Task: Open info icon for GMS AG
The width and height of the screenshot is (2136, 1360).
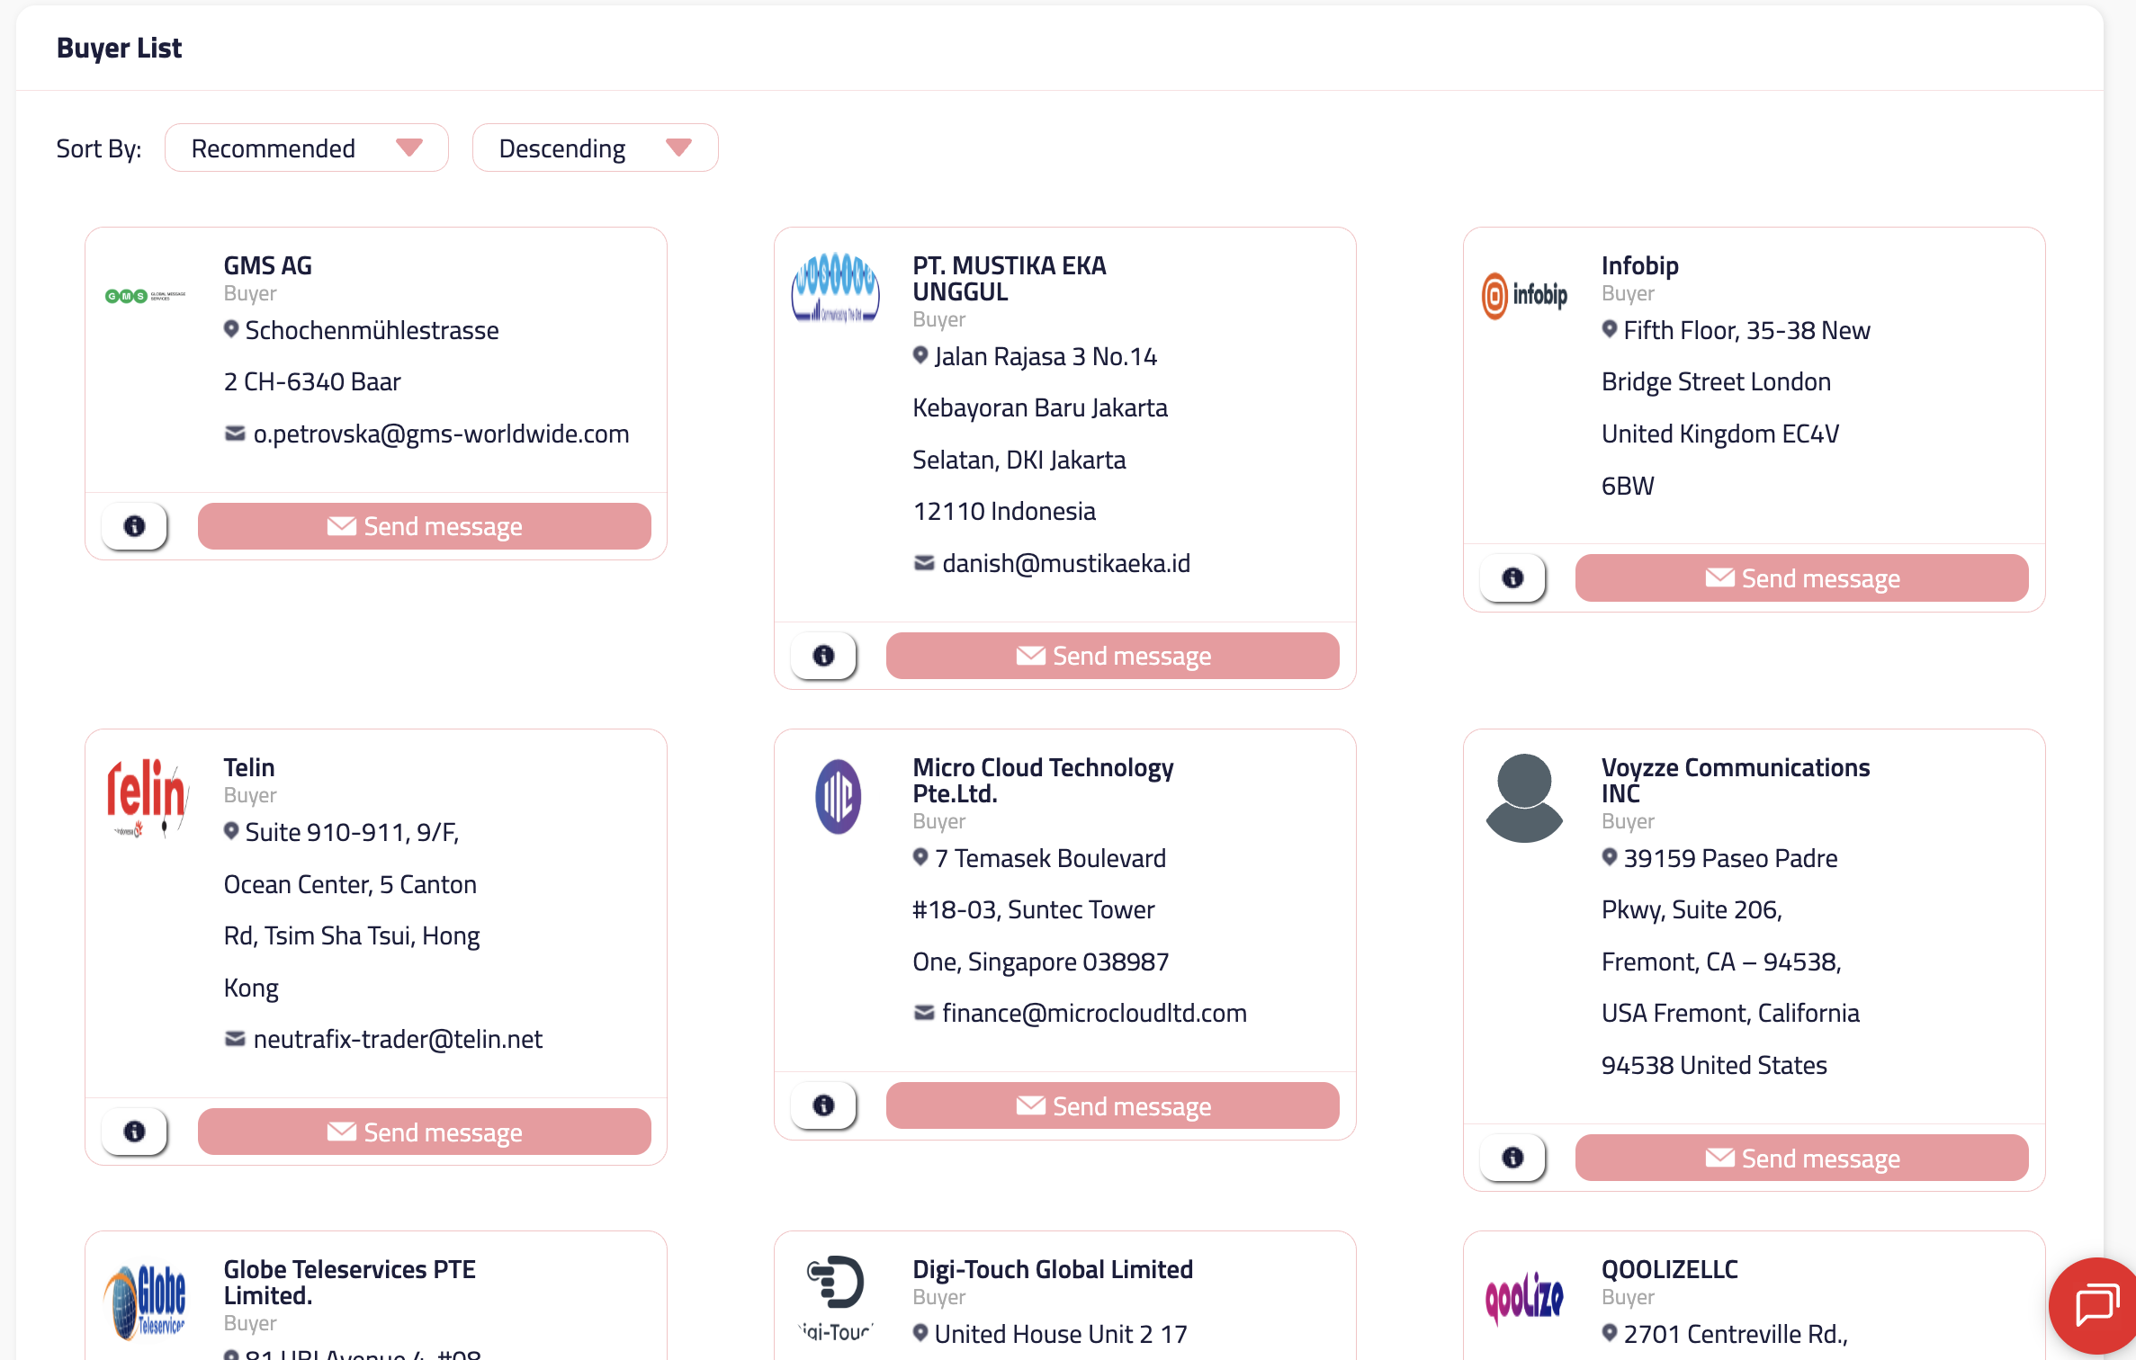Action: coord(134,526)
